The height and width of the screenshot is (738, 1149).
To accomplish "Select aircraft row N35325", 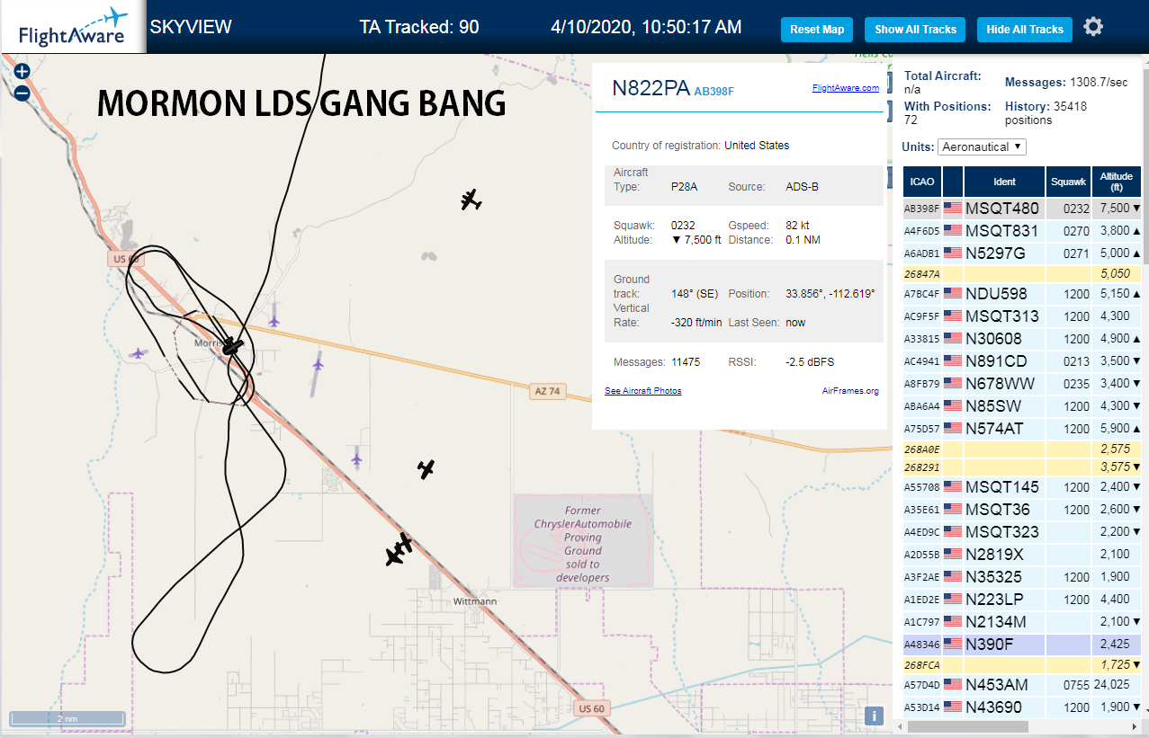I will [x=1022, y=577].
